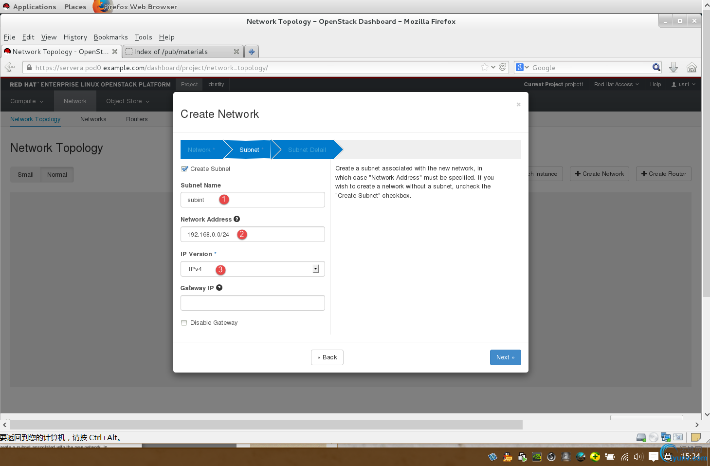Open the search engine selector dropdown
710x466 pixels.
point(523,67)
